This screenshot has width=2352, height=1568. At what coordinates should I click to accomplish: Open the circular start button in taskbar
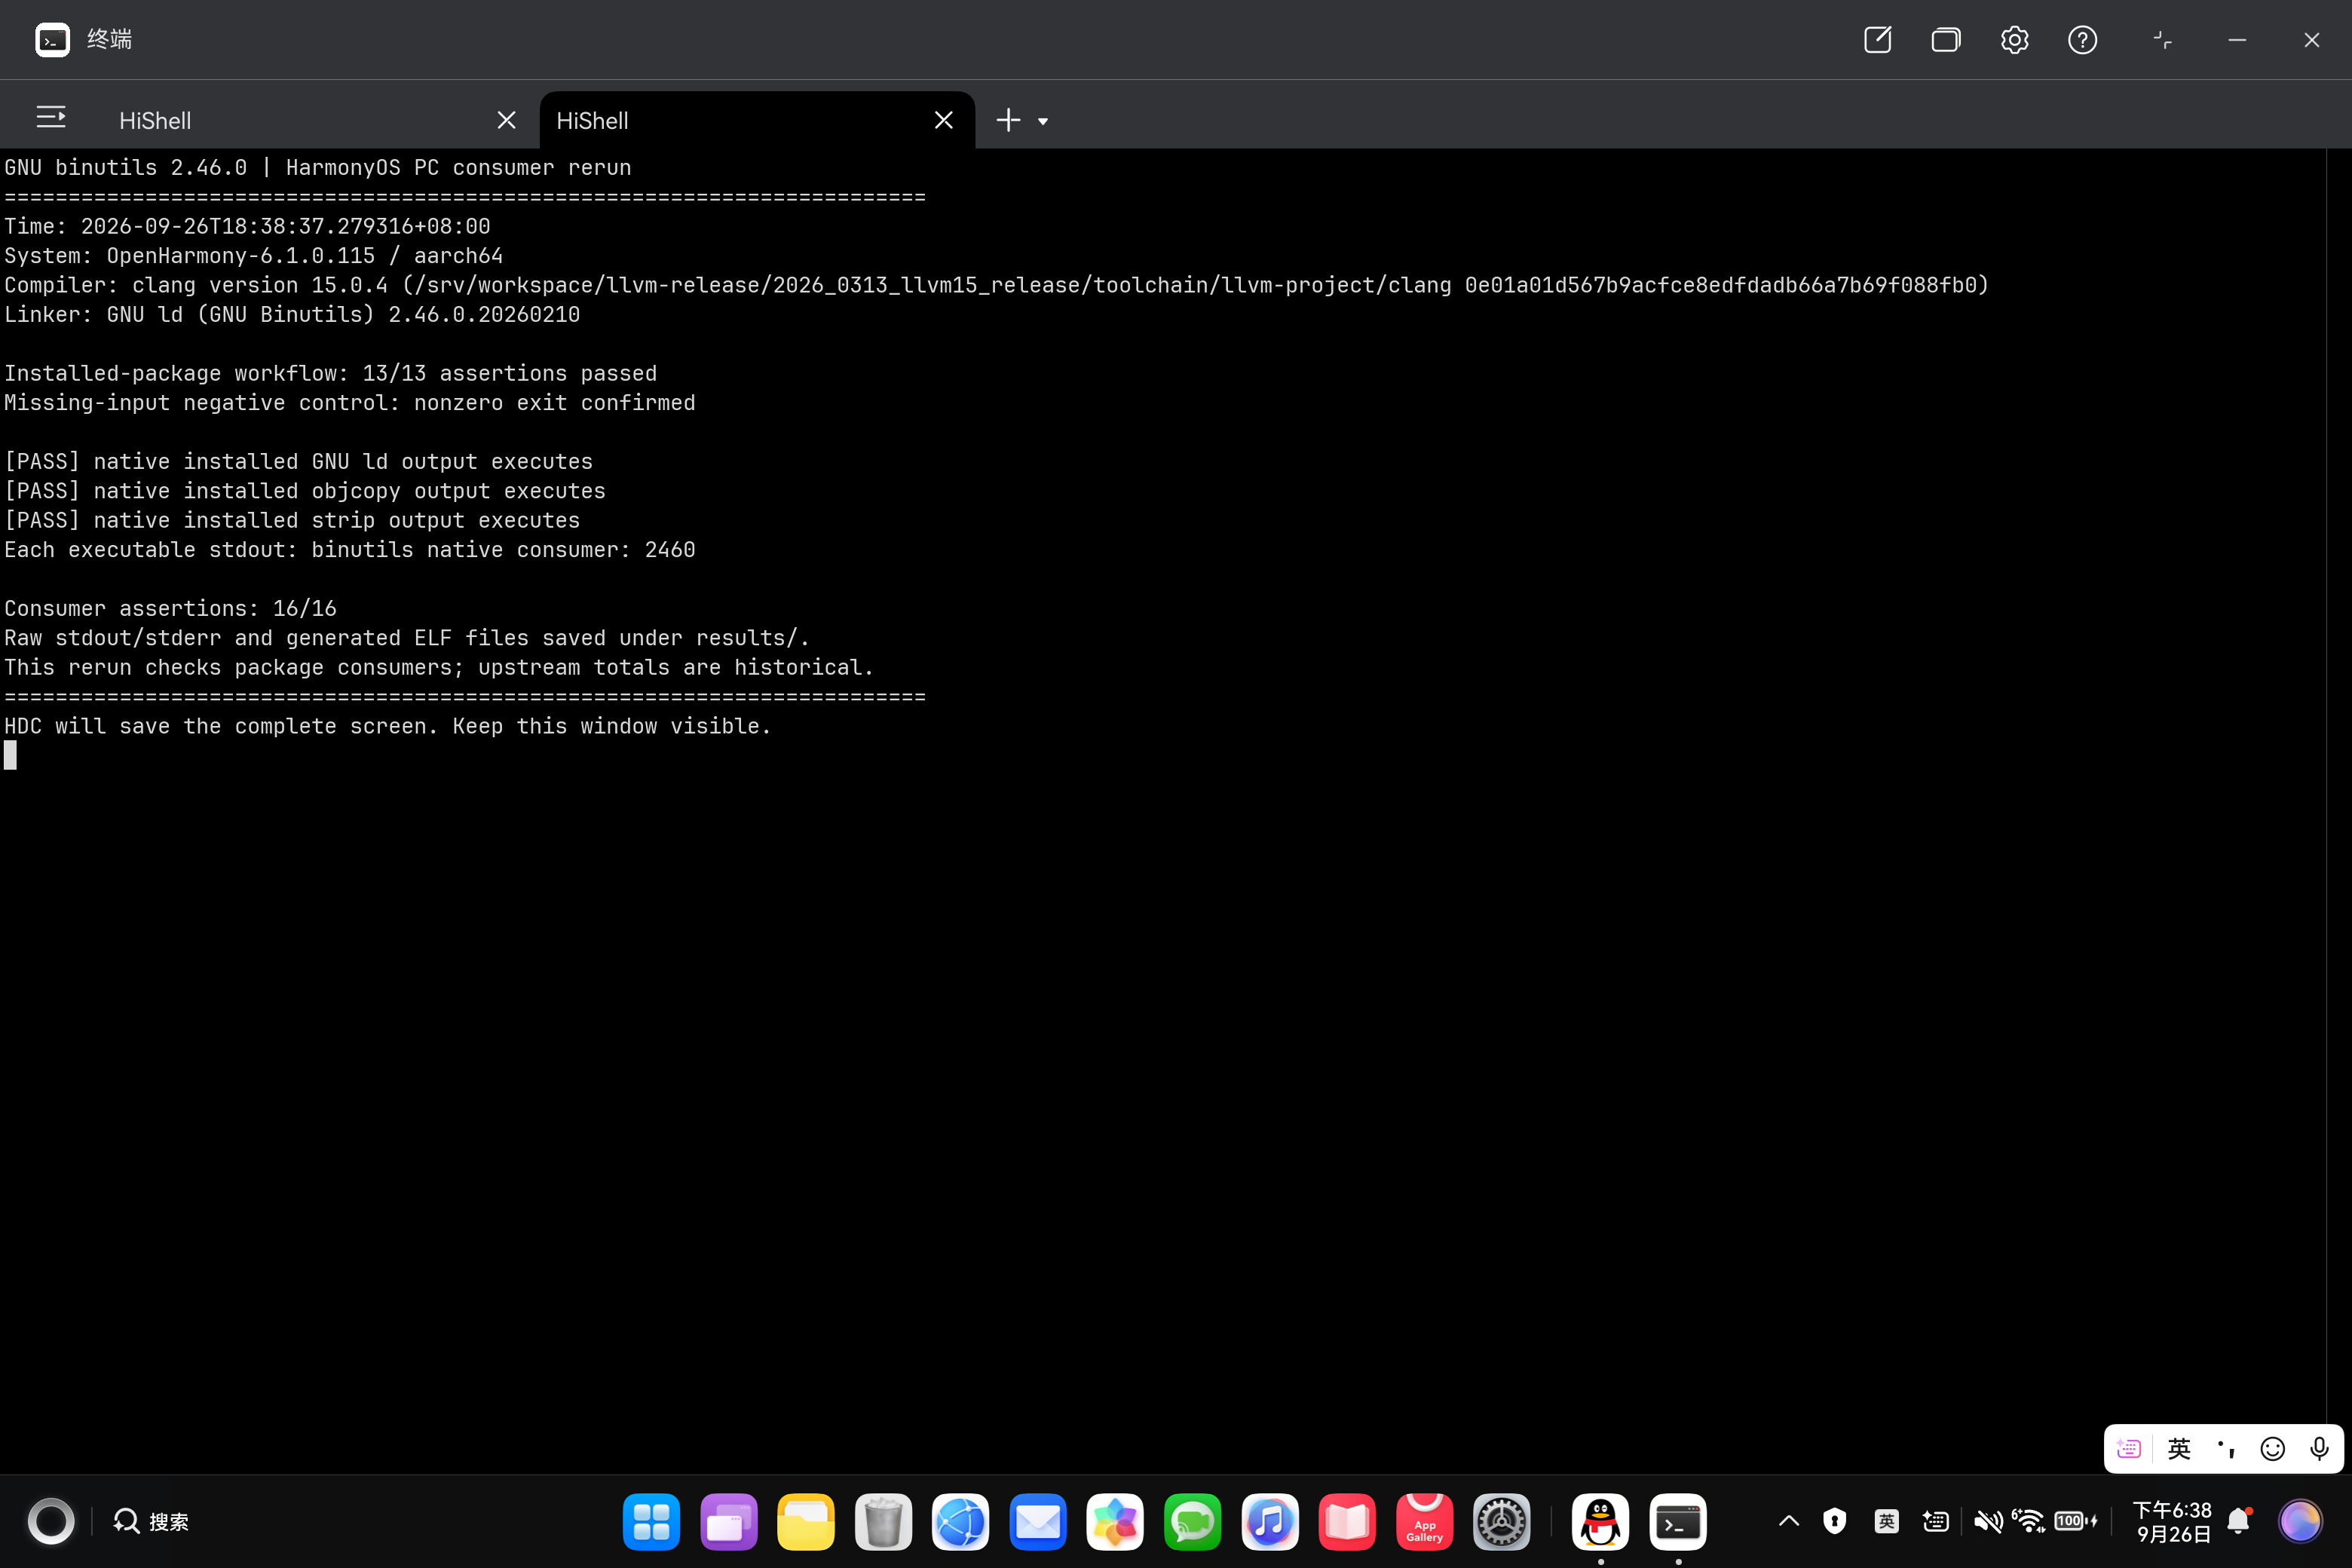tap(51, 1521)
